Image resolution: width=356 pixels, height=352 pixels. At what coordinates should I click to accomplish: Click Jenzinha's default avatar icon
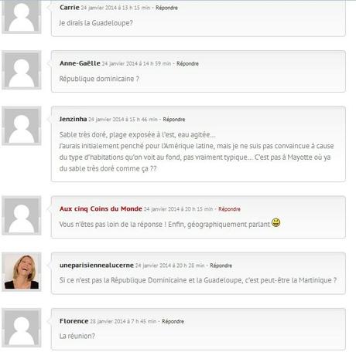coord(22,126)
